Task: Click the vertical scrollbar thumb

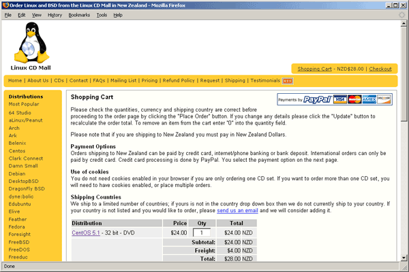Action: [x=404, y=74]
